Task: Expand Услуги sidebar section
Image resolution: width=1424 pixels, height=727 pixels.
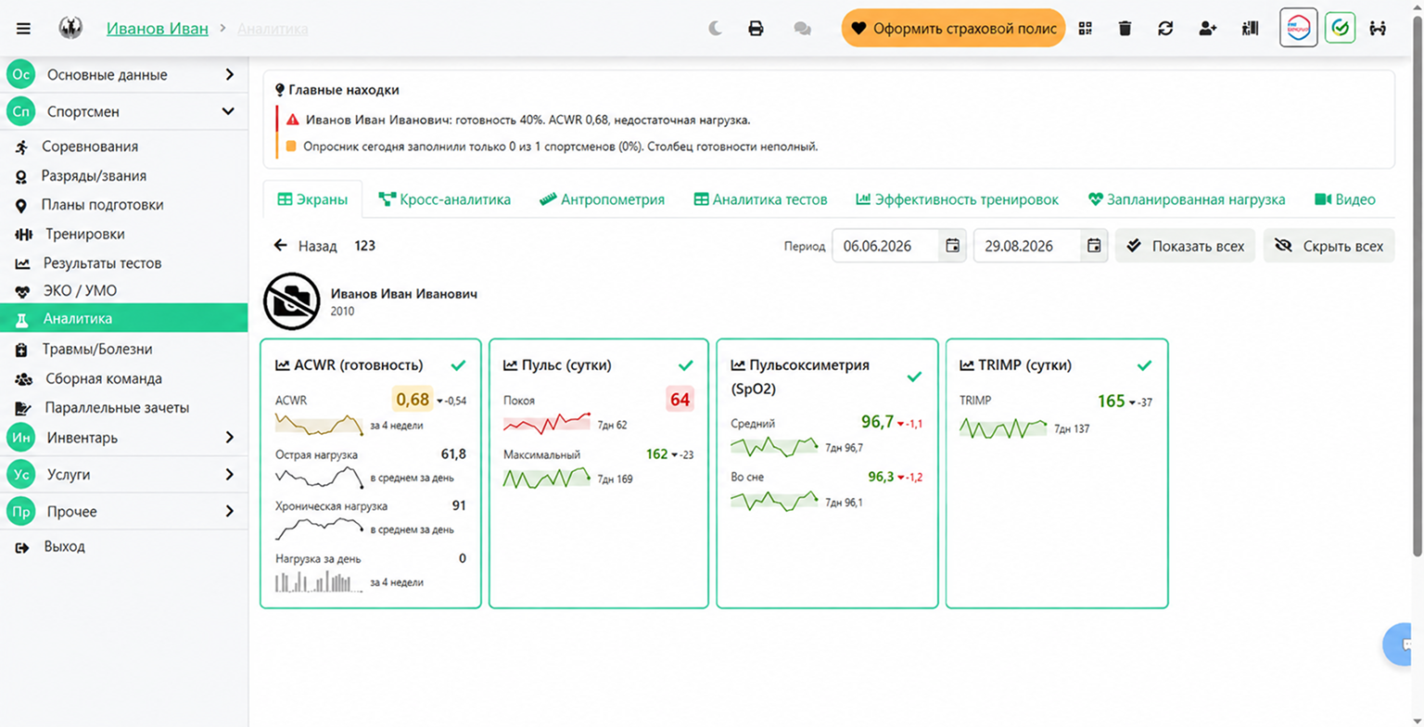Action: pyautogui.click(x=123, y=474)
